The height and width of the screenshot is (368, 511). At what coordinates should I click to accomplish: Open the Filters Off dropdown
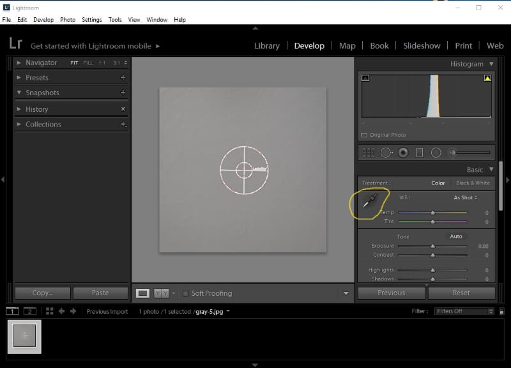(x=464, y=311)
